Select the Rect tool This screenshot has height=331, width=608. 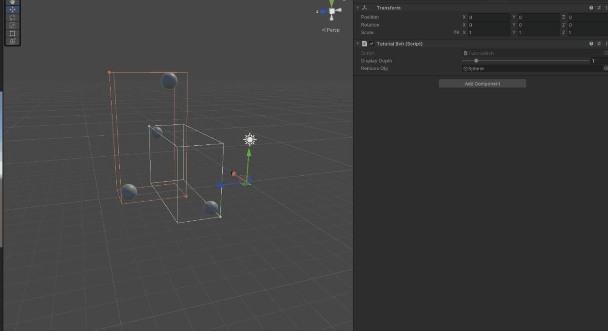12,33
